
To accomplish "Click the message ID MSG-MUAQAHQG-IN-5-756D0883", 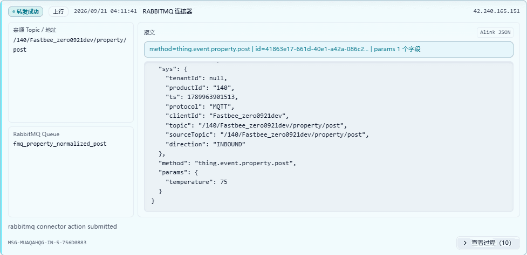I will point(47,242).
